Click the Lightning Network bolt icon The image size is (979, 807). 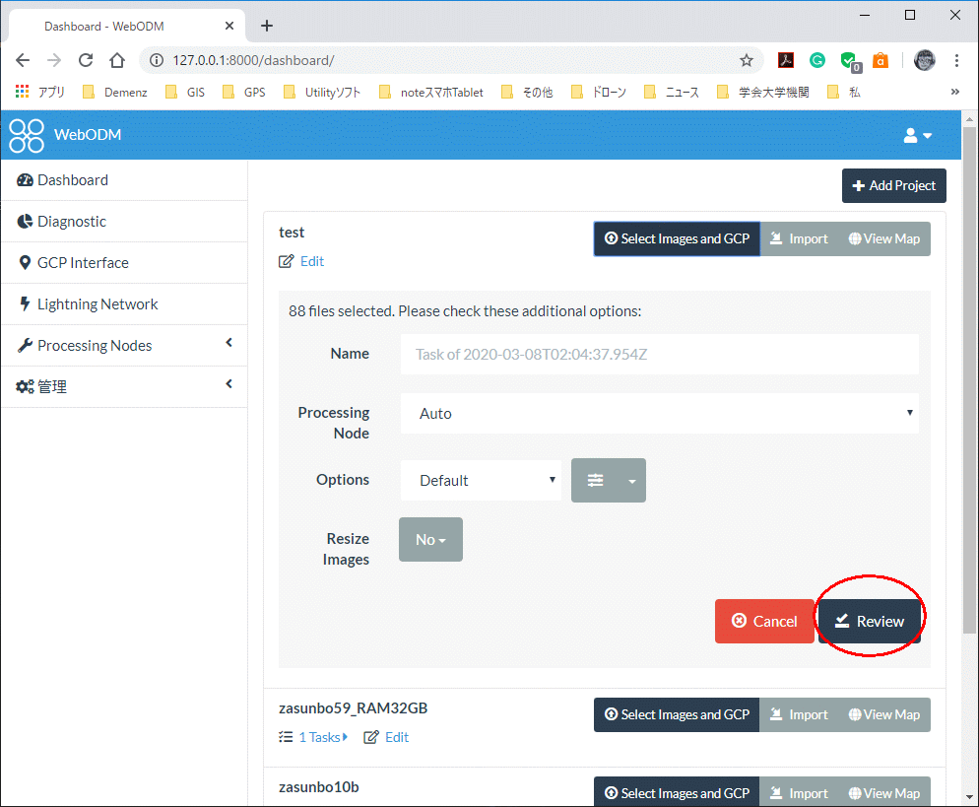coord(25,303)
